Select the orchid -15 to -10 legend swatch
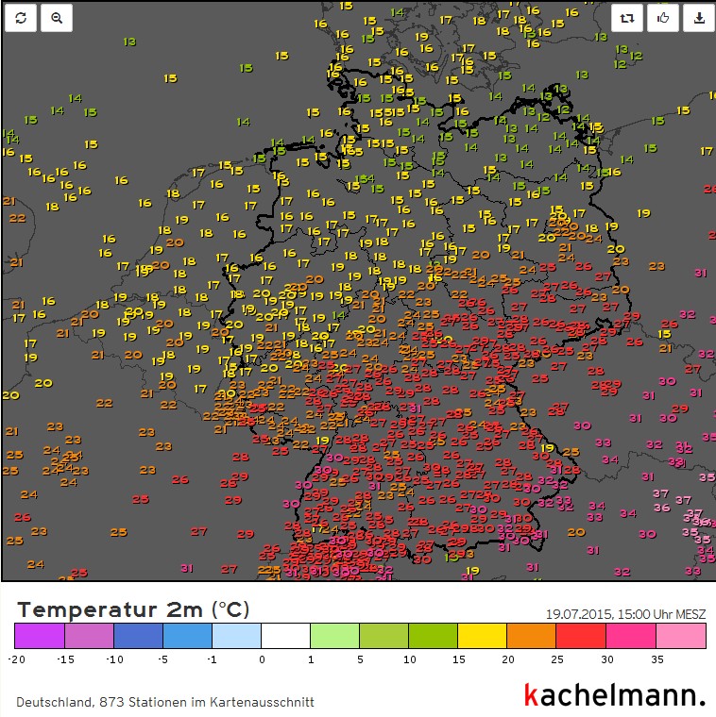Screen dimensions: 716x717 (x=90, y=636)
